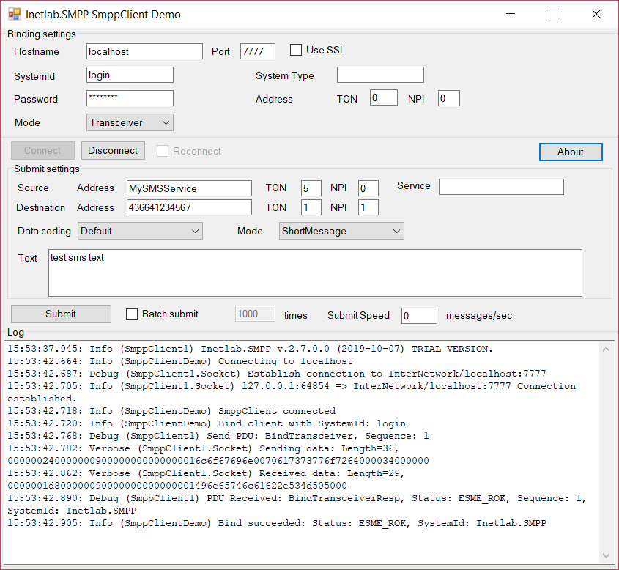Click log line "Bind succeeded: Status: ESME_ROK"
This screenshot has height=570, width=619.
(277, 523)
